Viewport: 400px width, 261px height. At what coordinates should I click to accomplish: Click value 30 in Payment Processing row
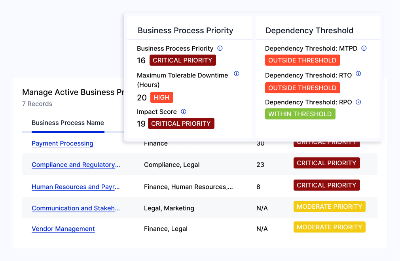click(x=260, y=144)
